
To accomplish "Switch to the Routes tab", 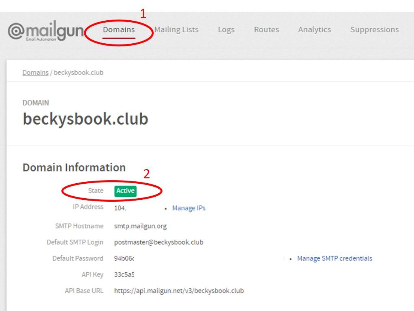I will [x=266, y=30].
